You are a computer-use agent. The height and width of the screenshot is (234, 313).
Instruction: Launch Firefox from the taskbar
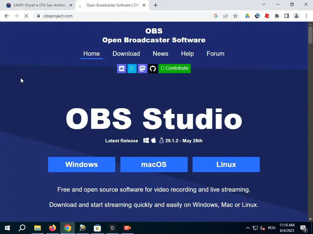click(53, 228)
